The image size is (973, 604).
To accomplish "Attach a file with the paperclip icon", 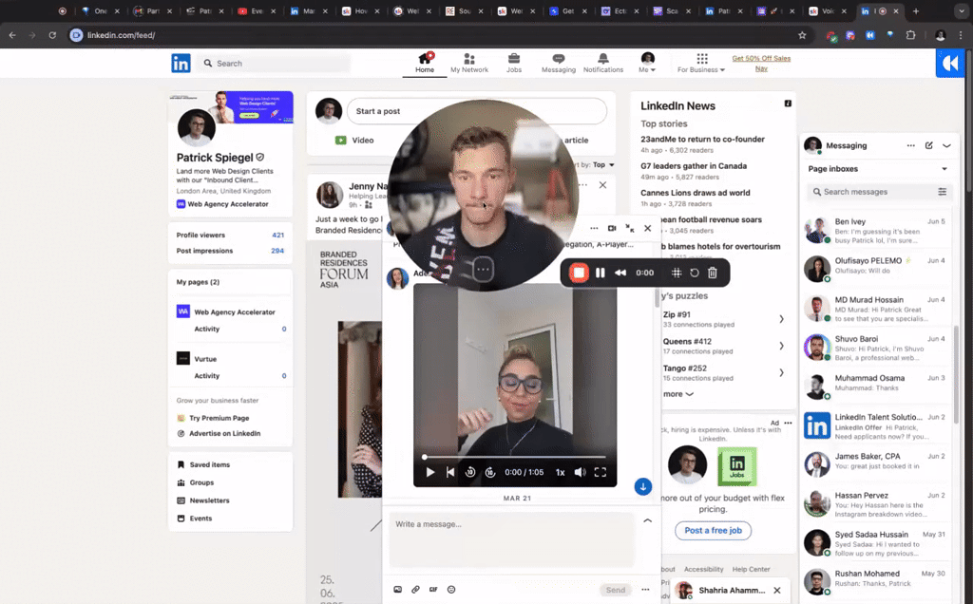I will 416,590.
